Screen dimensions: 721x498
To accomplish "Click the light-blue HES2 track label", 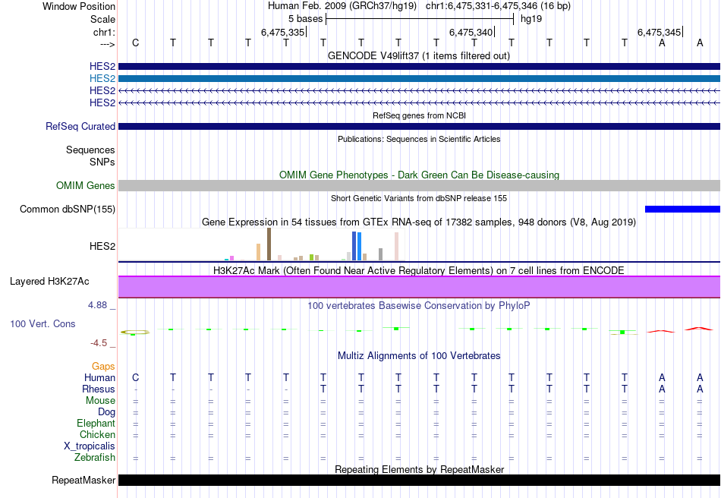I will [102, 79].
